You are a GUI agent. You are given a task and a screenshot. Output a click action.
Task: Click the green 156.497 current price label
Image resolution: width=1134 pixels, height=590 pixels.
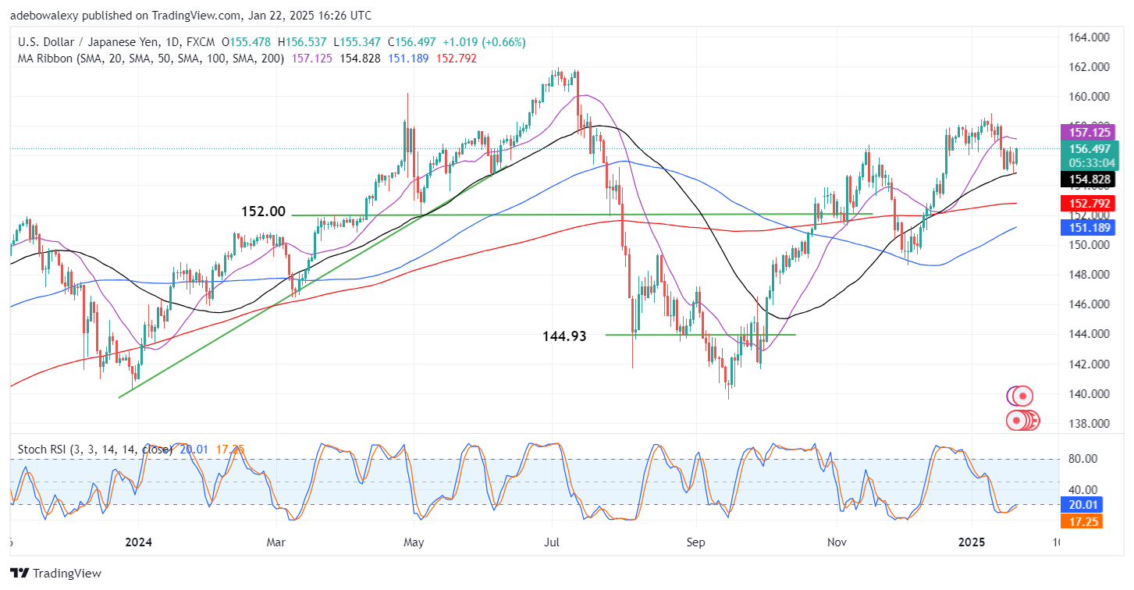point(1090,148)
